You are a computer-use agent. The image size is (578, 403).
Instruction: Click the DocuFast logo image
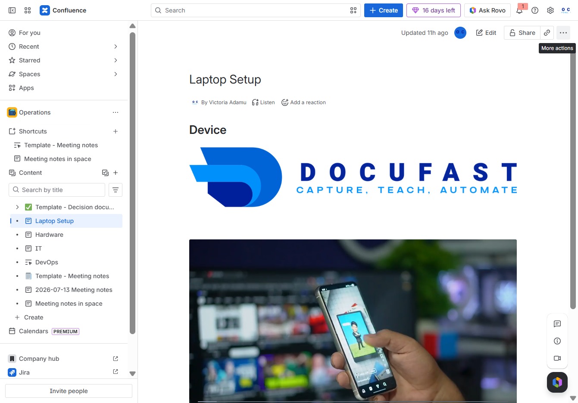tap(353, 177)
